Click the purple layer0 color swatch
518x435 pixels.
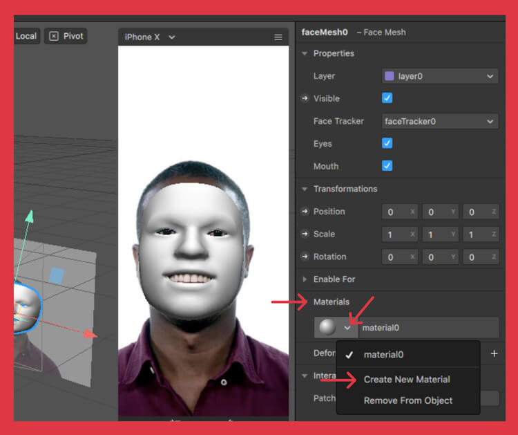tap(390, 76)
